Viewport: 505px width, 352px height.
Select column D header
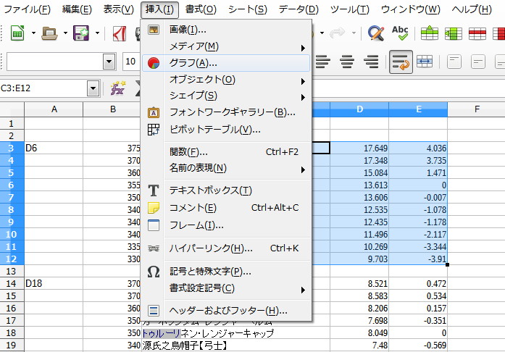[x=359, y=109]
